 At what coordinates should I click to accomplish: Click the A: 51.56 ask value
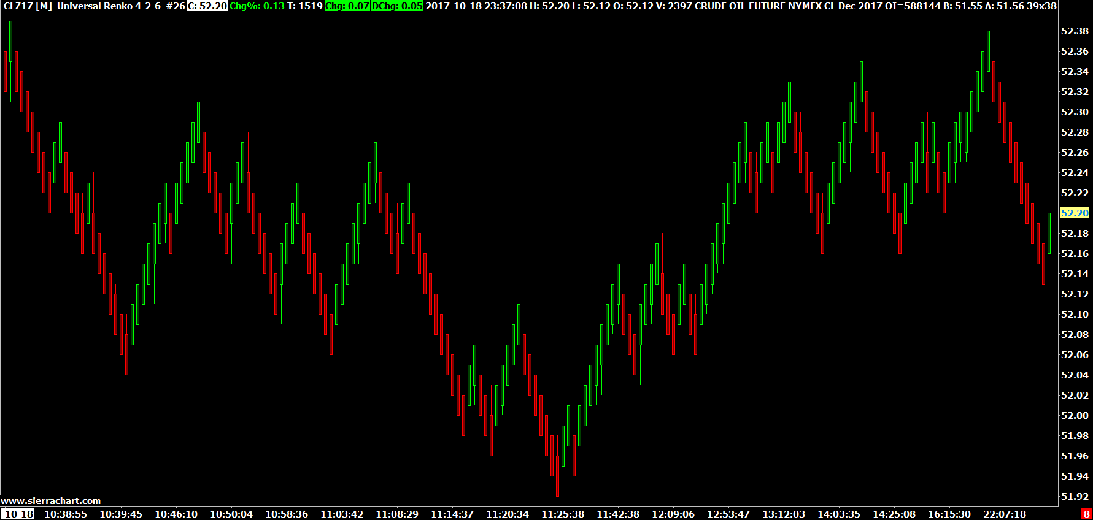pyautogui.click(x=1005, y=6)
